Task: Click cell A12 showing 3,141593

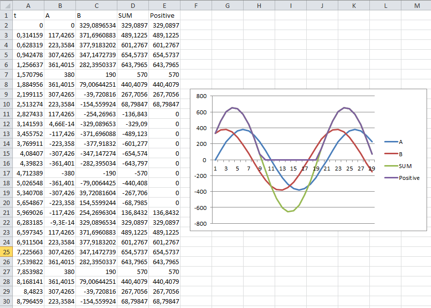Action: (x=28, y=124)
